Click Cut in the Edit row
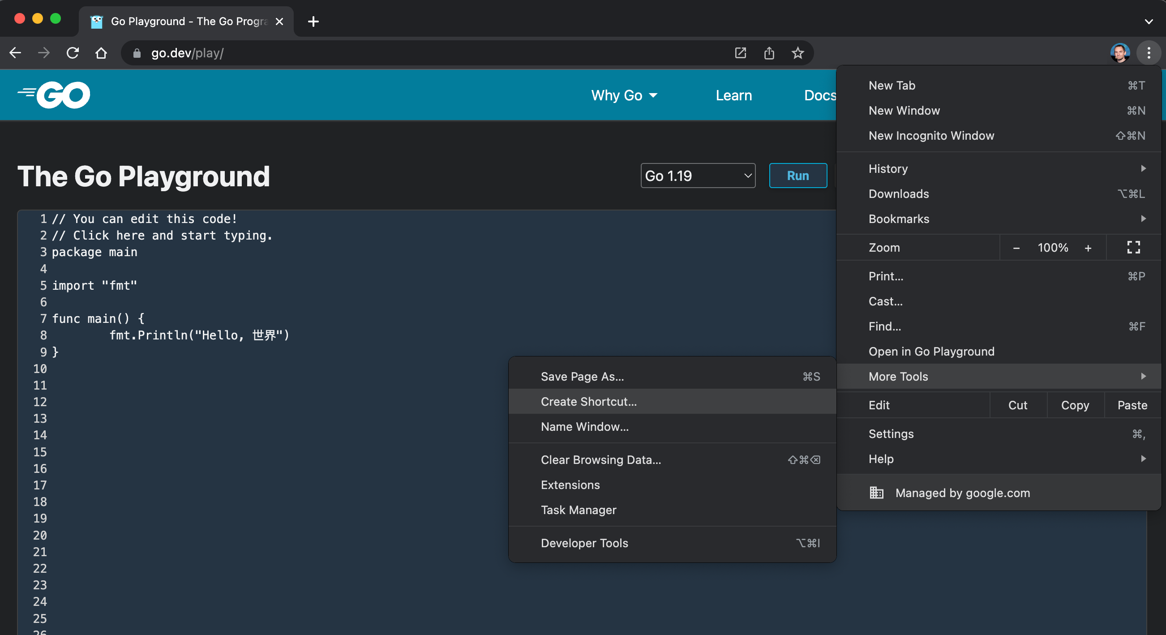Screen dimensions: 1166x635 tap(1017, 405)
